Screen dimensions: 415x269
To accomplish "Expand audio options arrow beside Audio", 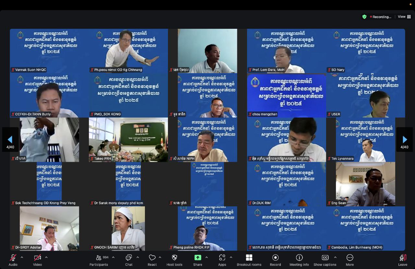I will pyautogui.click(x=22, y=257).
